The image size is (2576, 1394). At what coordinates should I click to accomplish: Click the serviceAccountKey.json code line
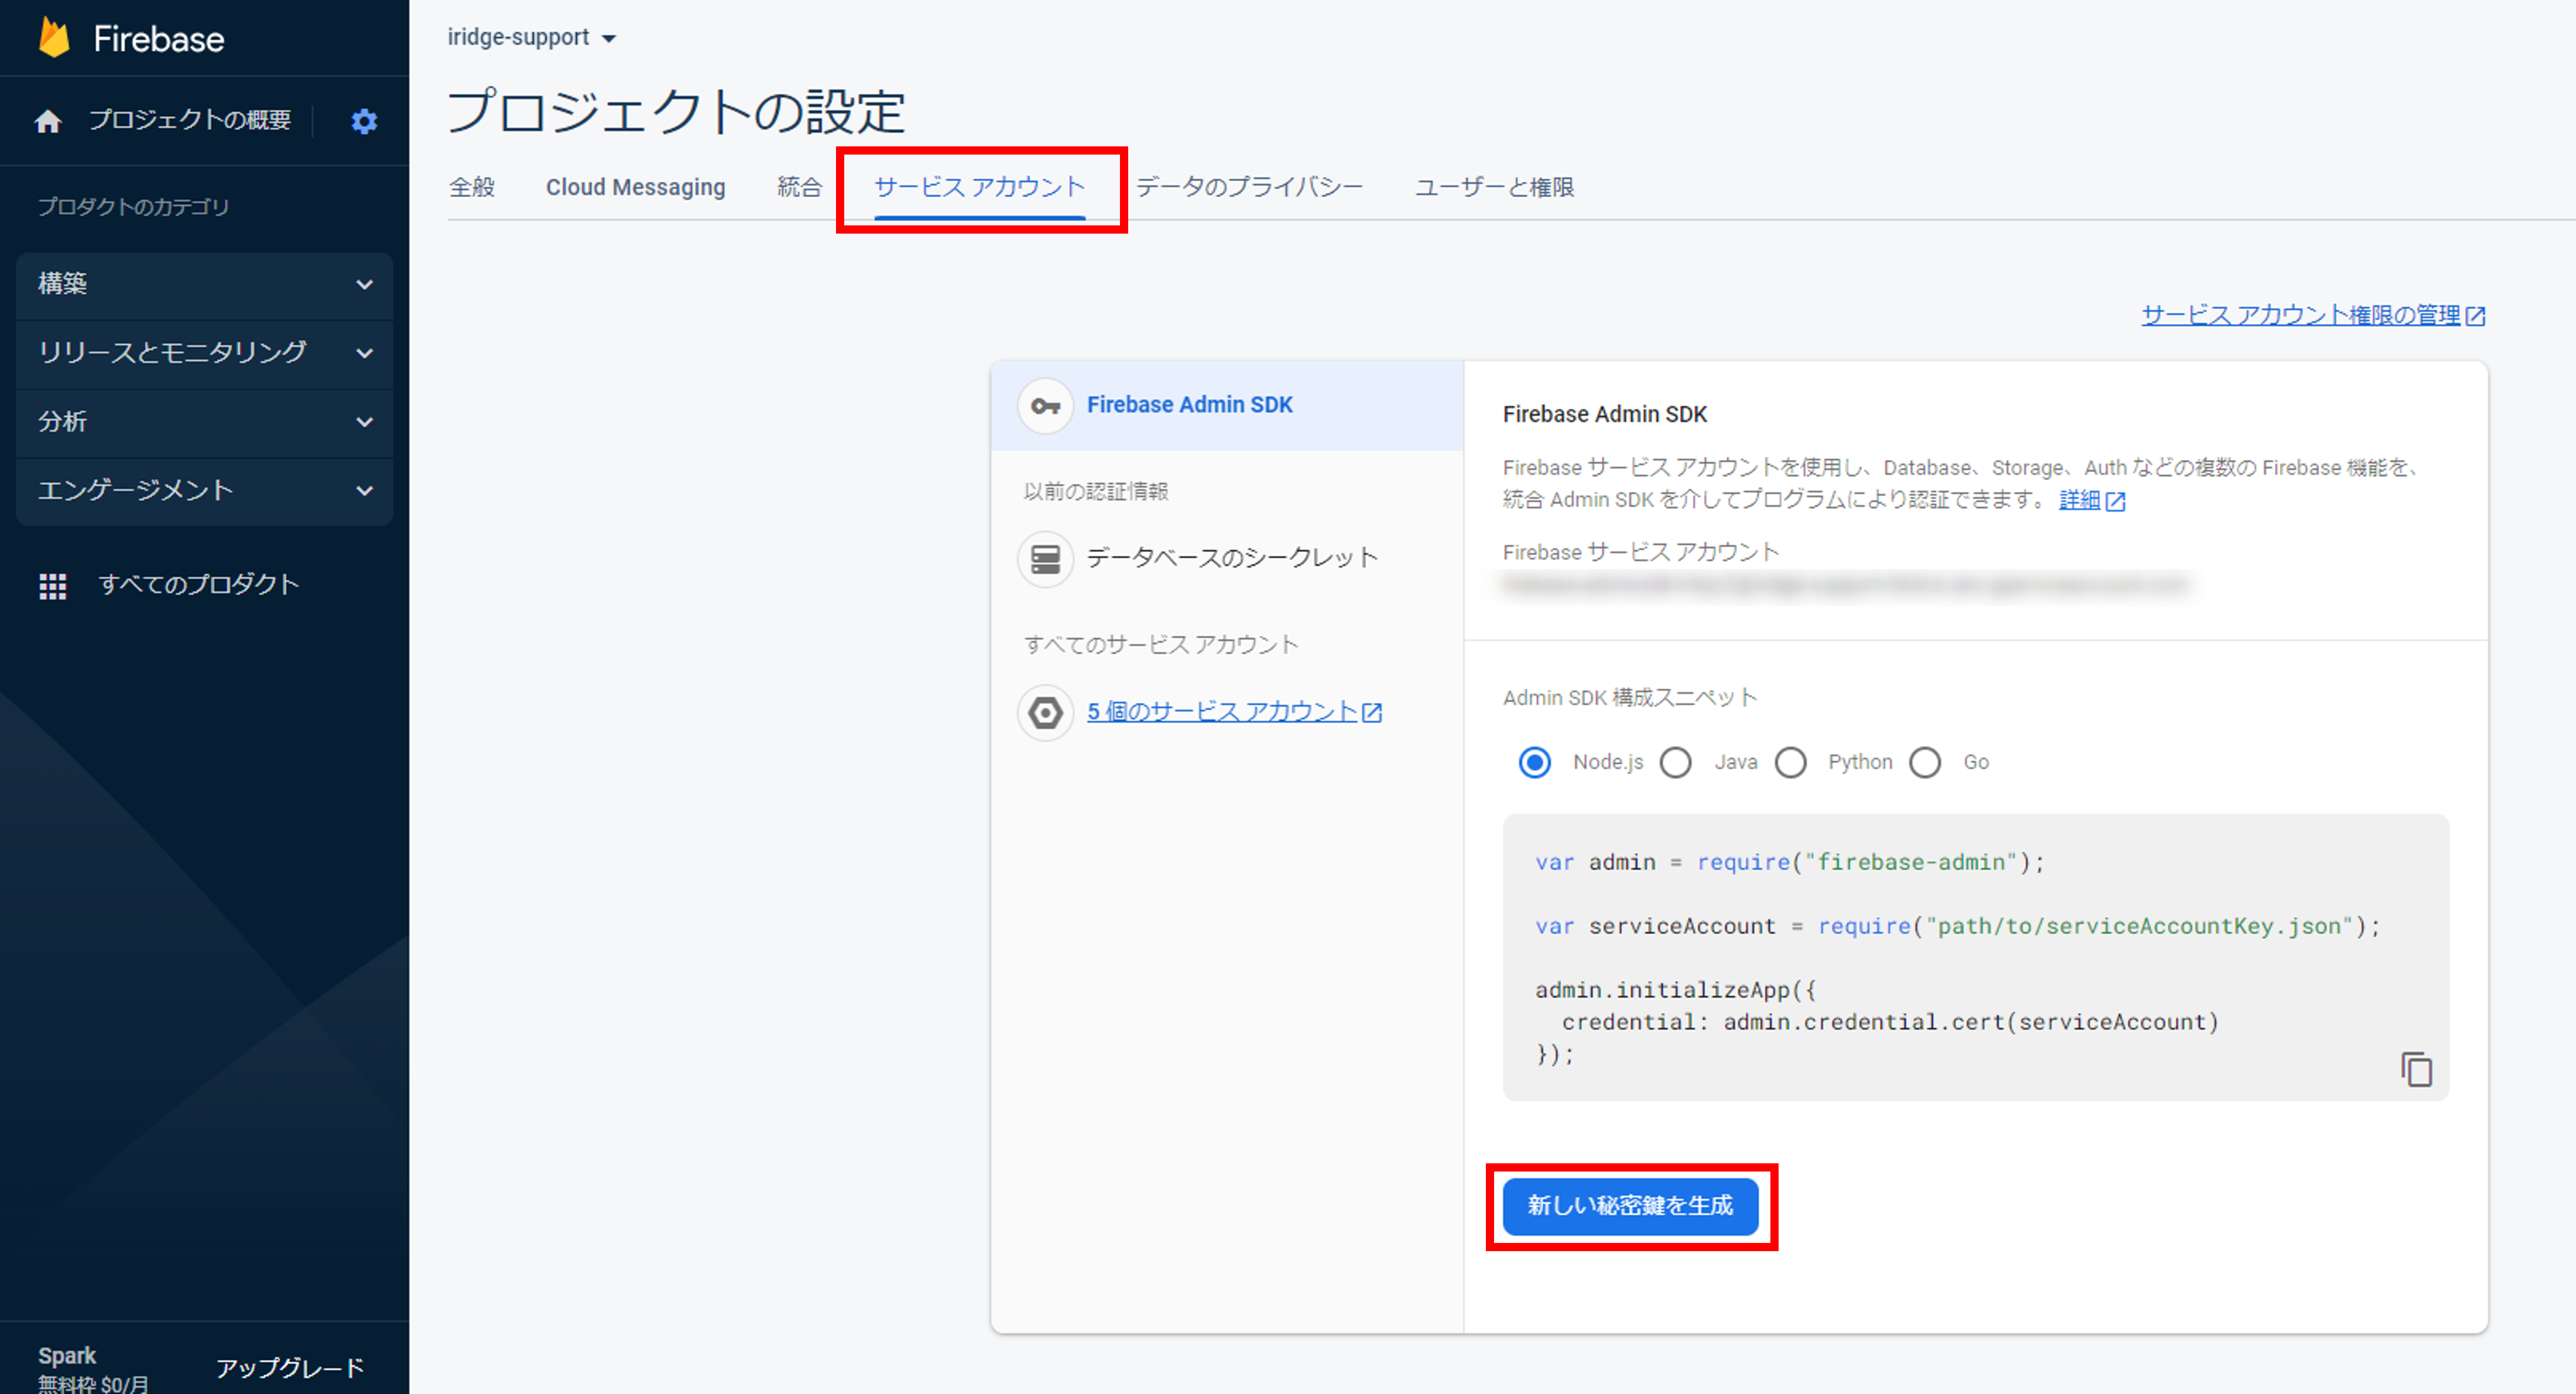click(1958, 926)
